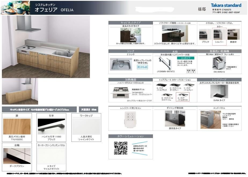
Task: Click the ハイパーガラスコートガスコンロ stove image
Action: pyautogui.click(x=121, y=92)
